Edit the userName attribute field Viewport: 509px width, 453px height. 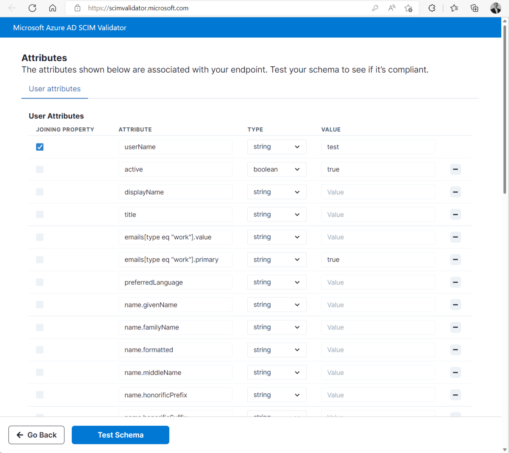(x=175, y=147)
